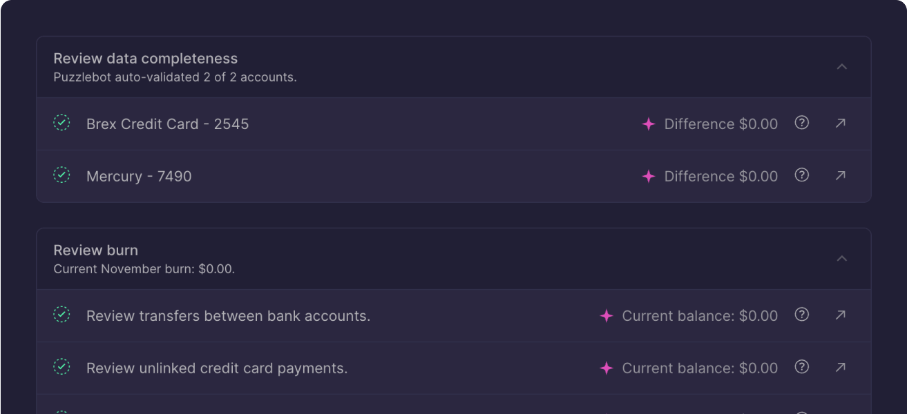Collapse Review burn section
Screen dimensions: 907x414
click(x=841, y=259)
